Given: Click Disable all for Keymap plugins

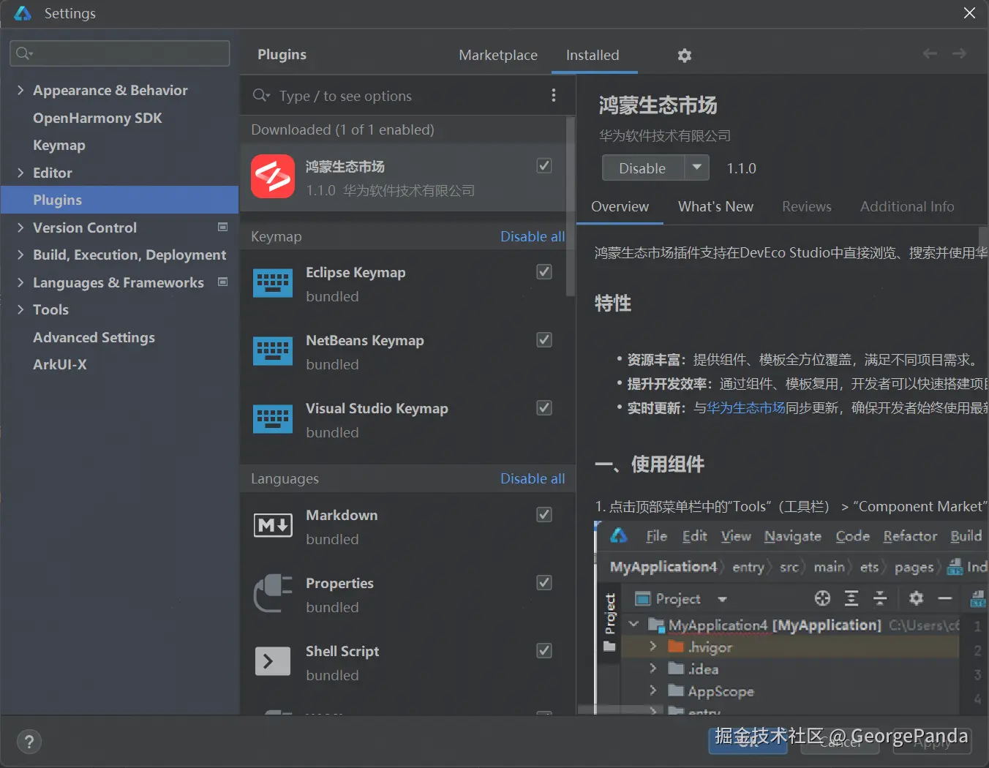Looking at the screenshot, I should [533, 236].
